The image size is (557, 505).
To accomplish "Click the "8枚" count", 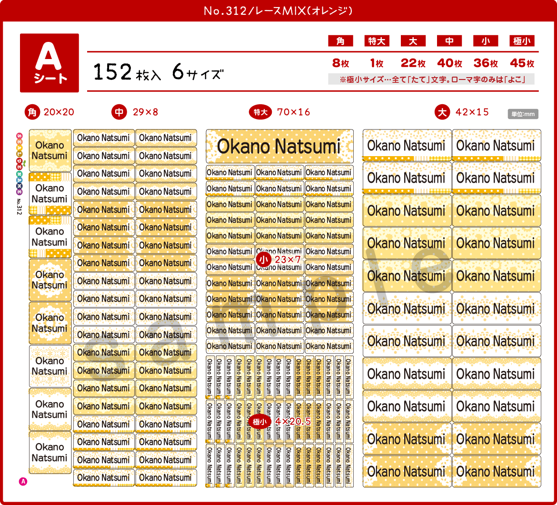I will tap(340, 63).
